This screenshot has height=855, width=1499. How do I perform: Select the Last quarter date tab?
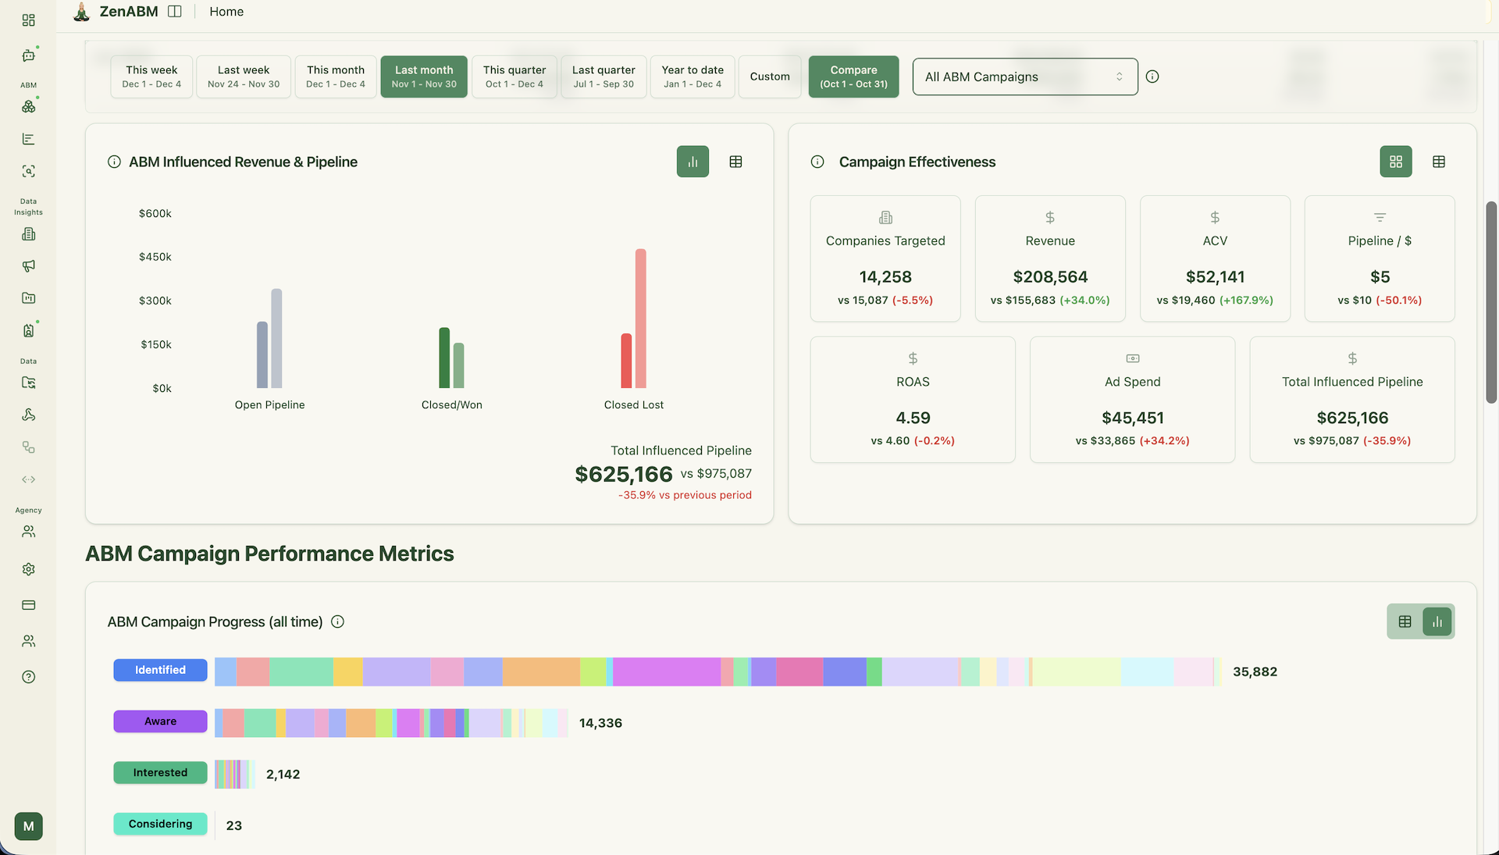click(604, 77)
